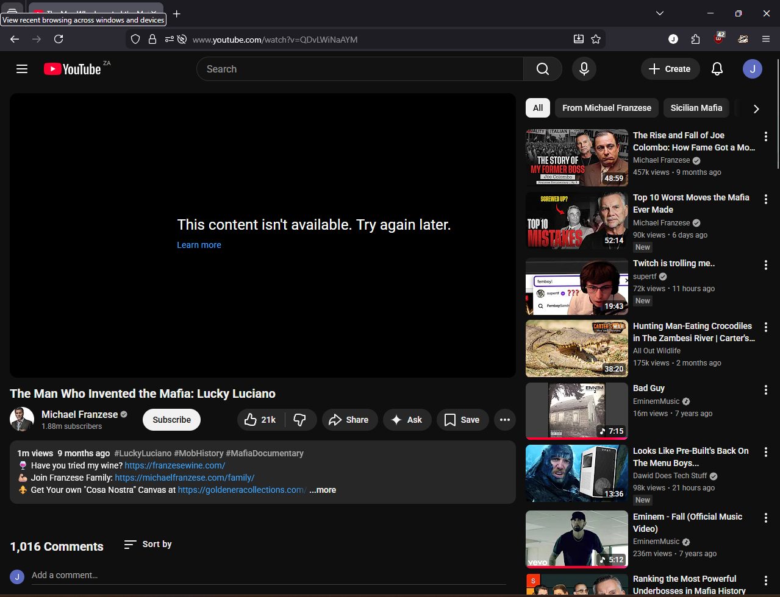Select From Michael Franzese filter chip
Screen dimensions: 780x597
pos(606,108)
